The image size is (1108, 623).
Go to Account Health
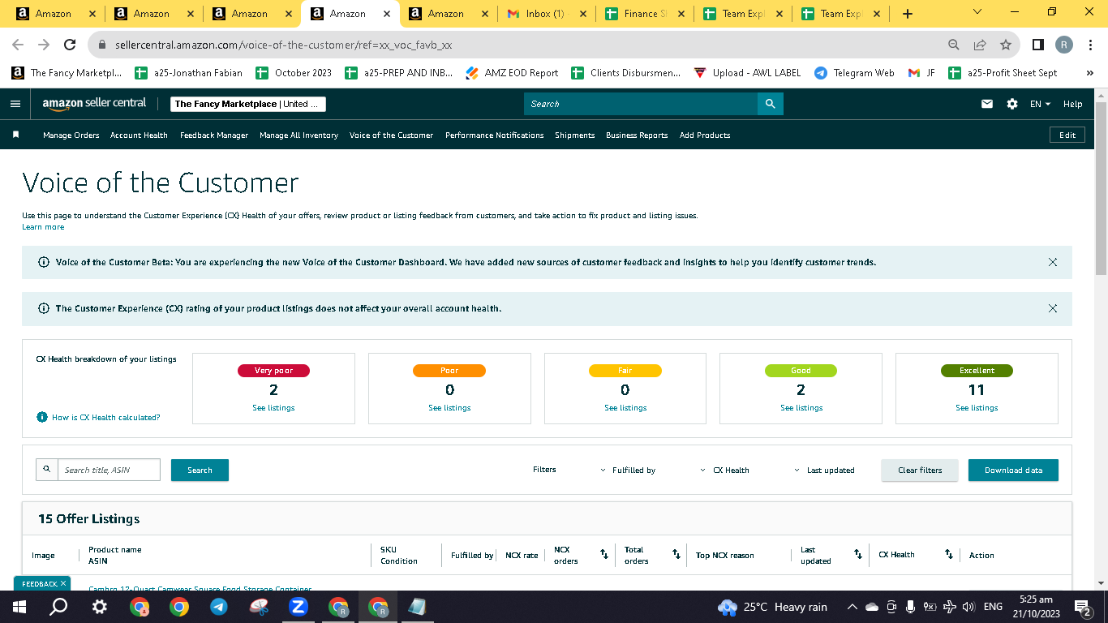[139, 135]
